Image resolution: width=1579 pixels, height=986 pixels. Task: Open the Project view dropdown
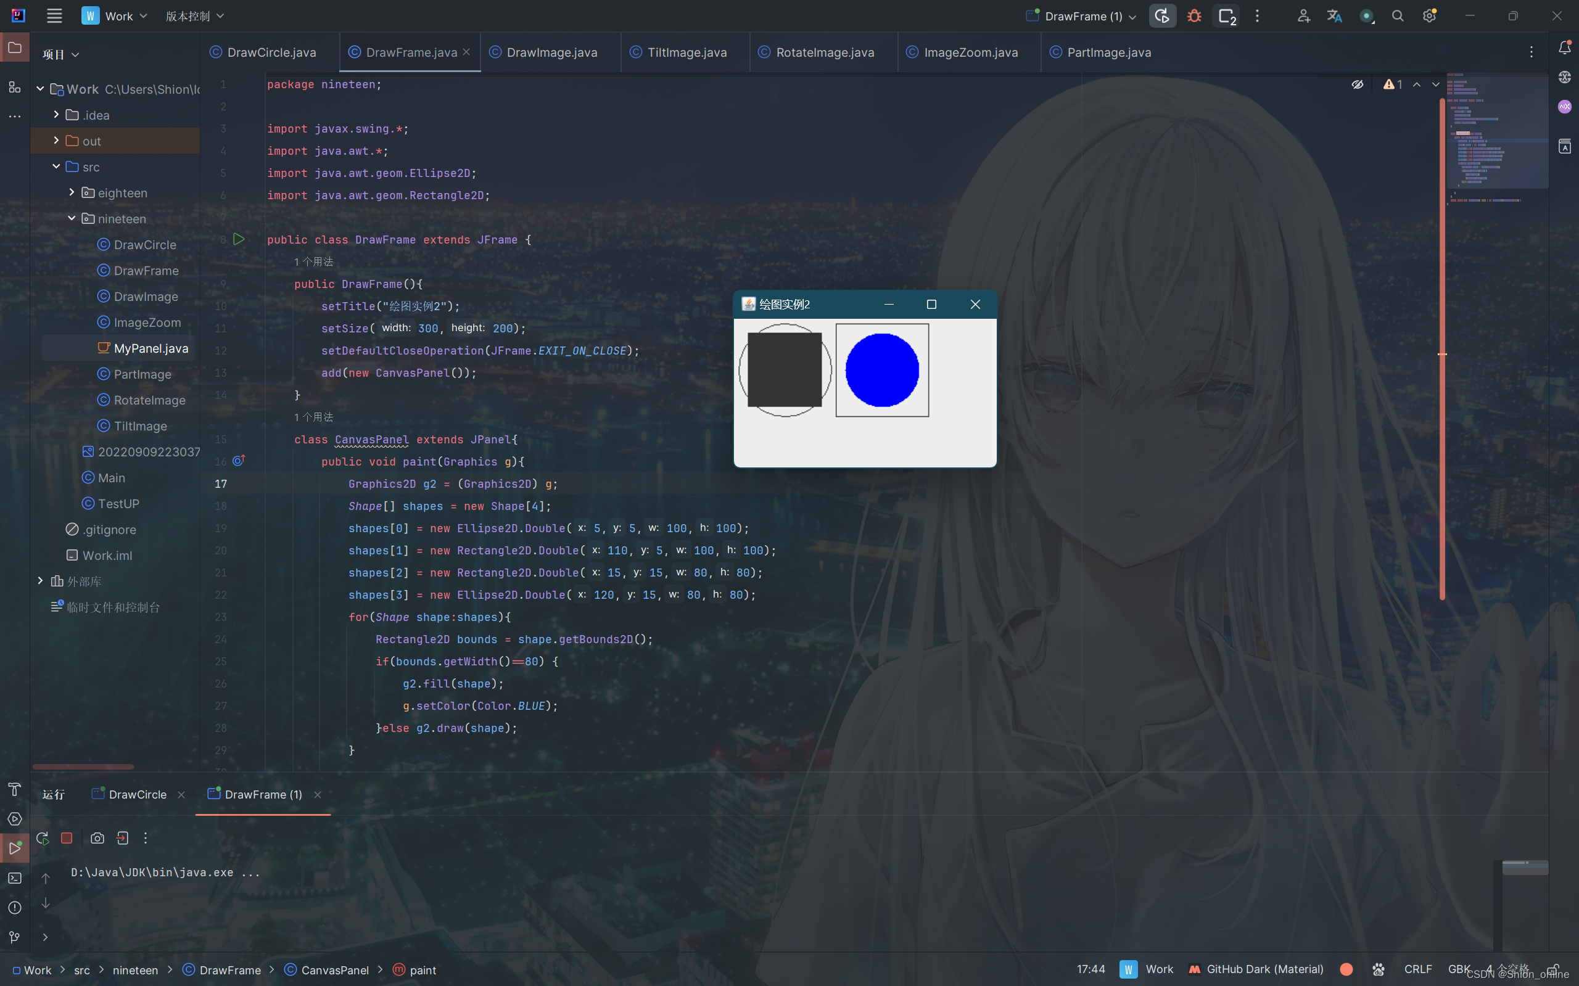click(60, 55)
